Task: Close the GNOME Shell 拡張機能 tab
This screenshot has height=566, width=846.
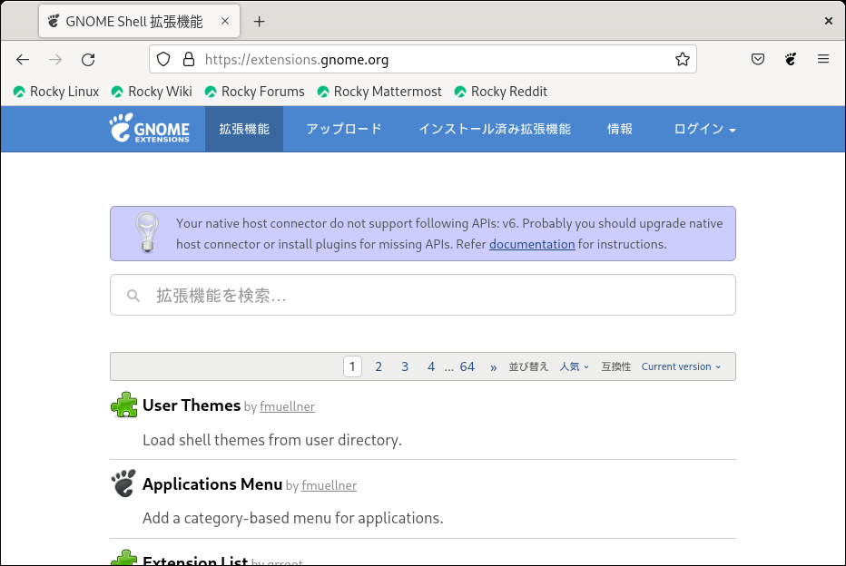Action: pos(225,21)
